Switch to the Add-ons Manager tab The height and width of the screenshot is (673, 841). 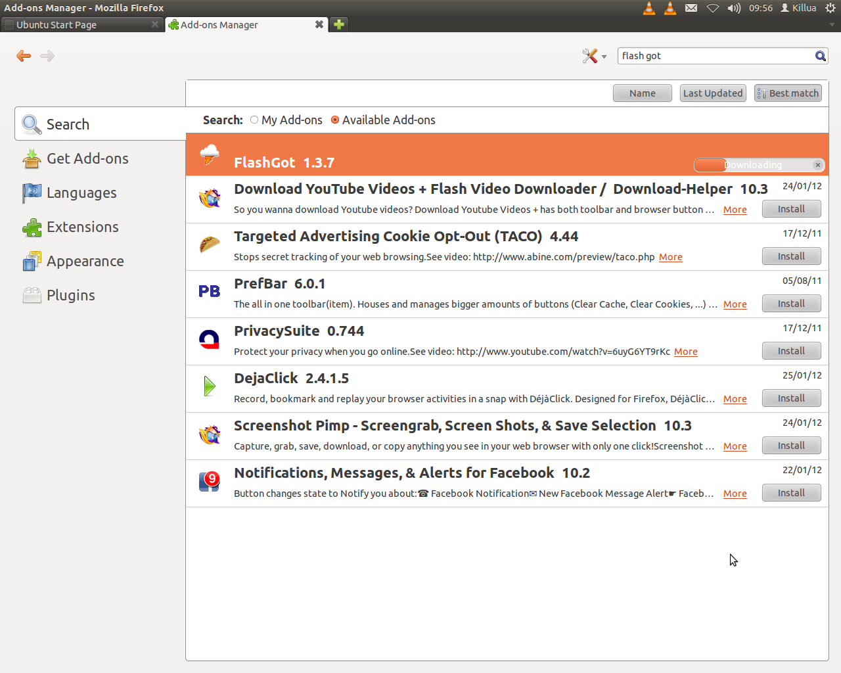point(246,24)
